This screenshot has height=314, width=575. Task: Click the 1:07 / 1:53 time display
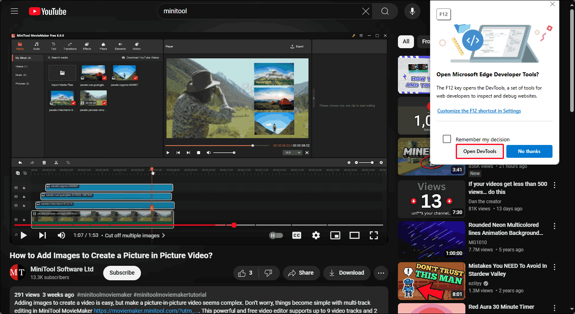pos(86,235)
